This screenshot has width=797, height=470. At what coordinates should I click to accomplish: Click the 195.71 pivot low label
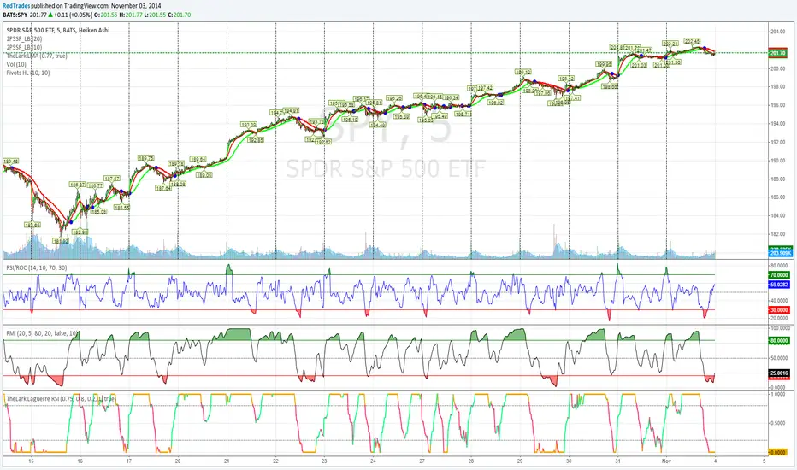[463, 115]
